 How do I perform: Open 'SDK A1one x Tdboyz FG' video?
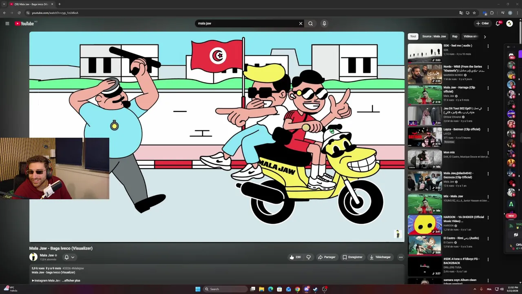[x=461, y=261]
